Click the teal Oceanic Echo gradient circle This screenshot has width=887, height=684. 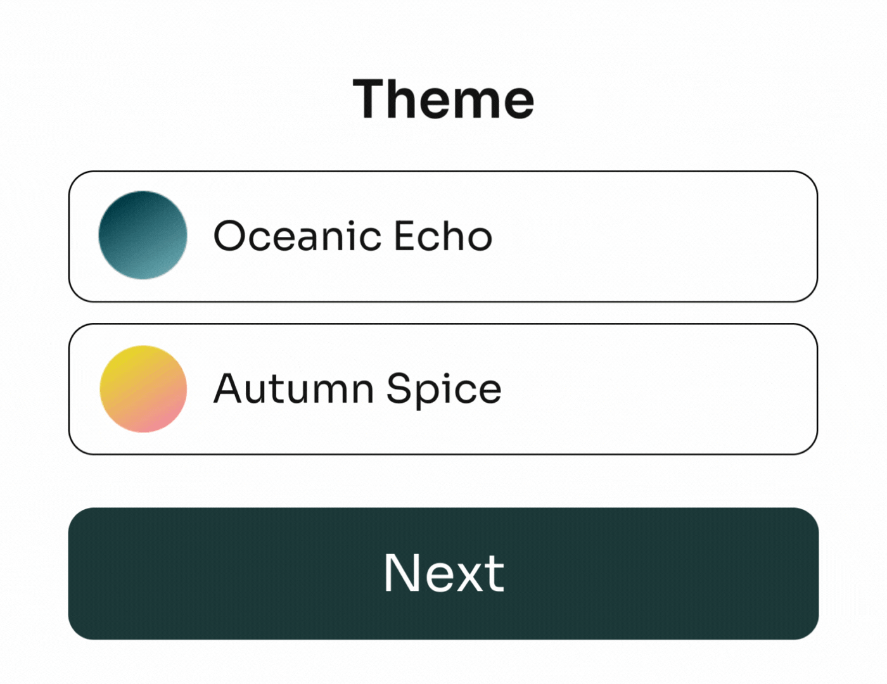tap(143, 235)
